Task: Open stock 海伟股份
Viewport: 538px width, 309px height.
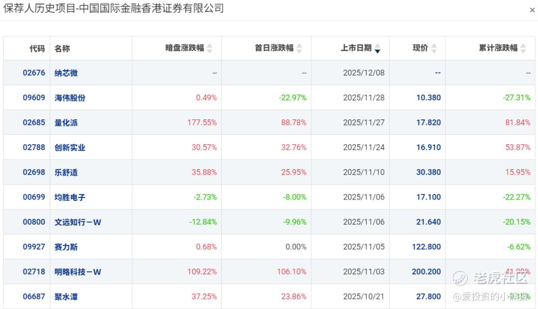Action: (70, 98)
